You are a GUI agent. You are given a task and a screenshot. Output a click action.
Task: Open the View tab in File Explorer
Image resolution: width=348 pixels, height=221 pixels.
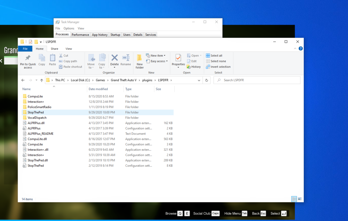(x=69, y=48)
